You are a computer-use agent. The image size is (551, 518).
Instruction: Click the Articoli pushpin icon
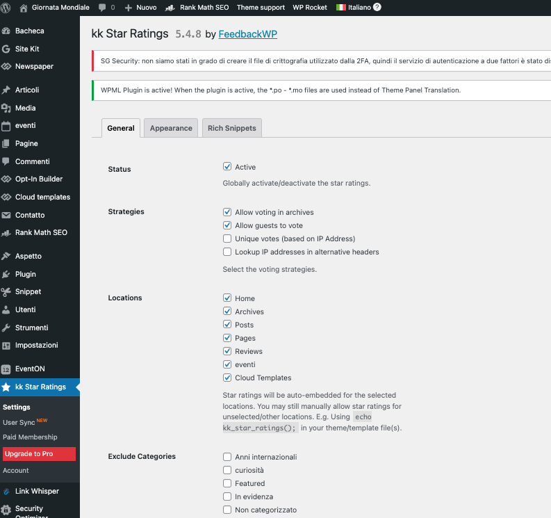point(6,90)
